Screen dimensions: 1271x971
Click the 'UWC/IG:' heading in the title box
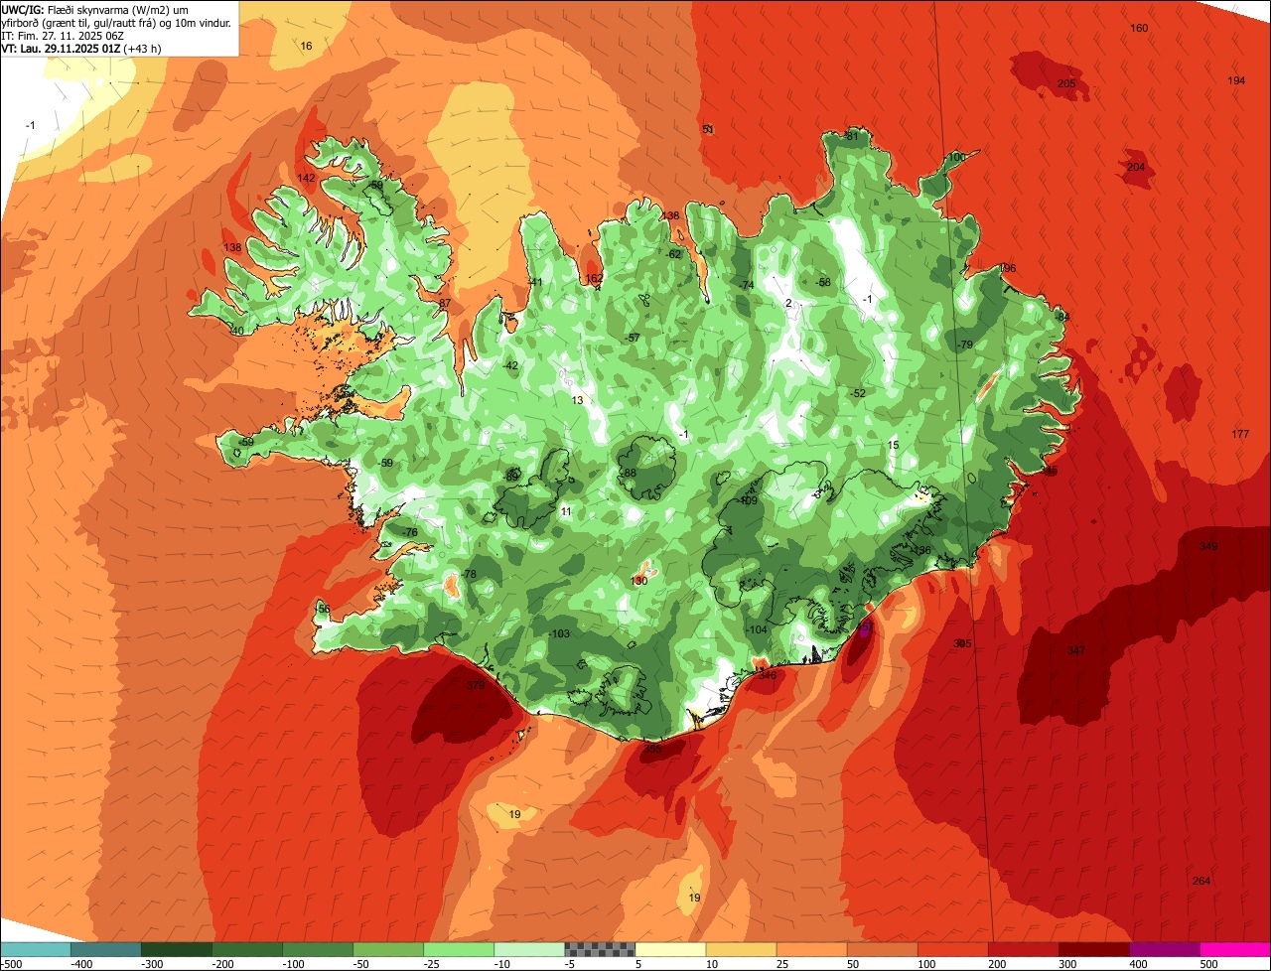[x=23, y=8]
